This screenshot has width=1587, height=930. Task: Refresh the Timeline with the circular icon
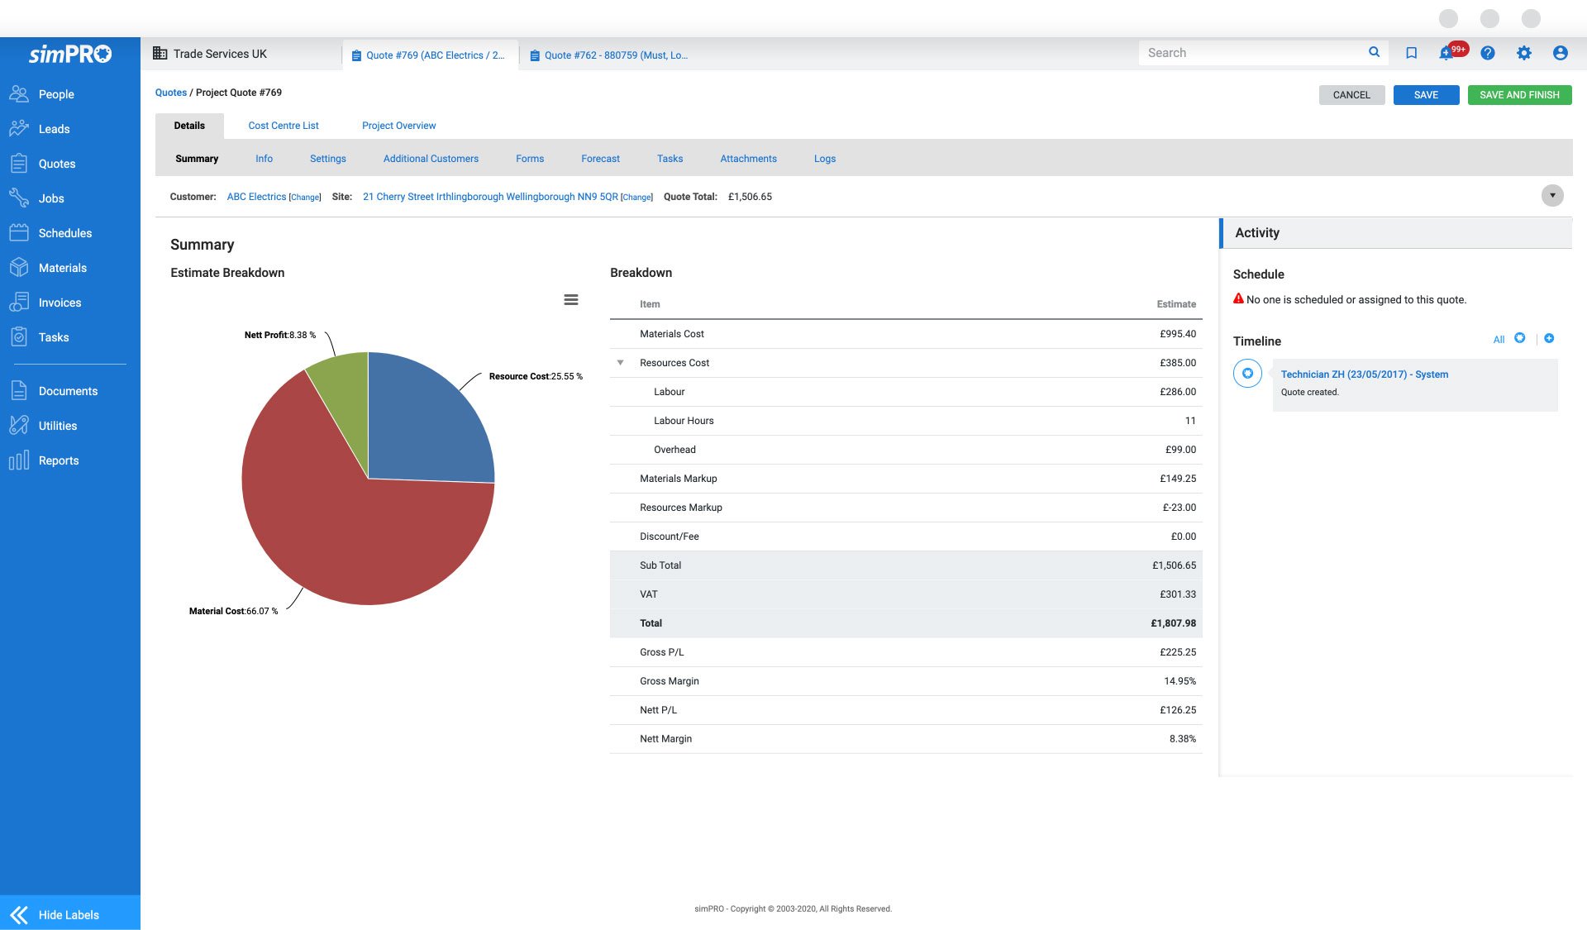coord(1520,338)
